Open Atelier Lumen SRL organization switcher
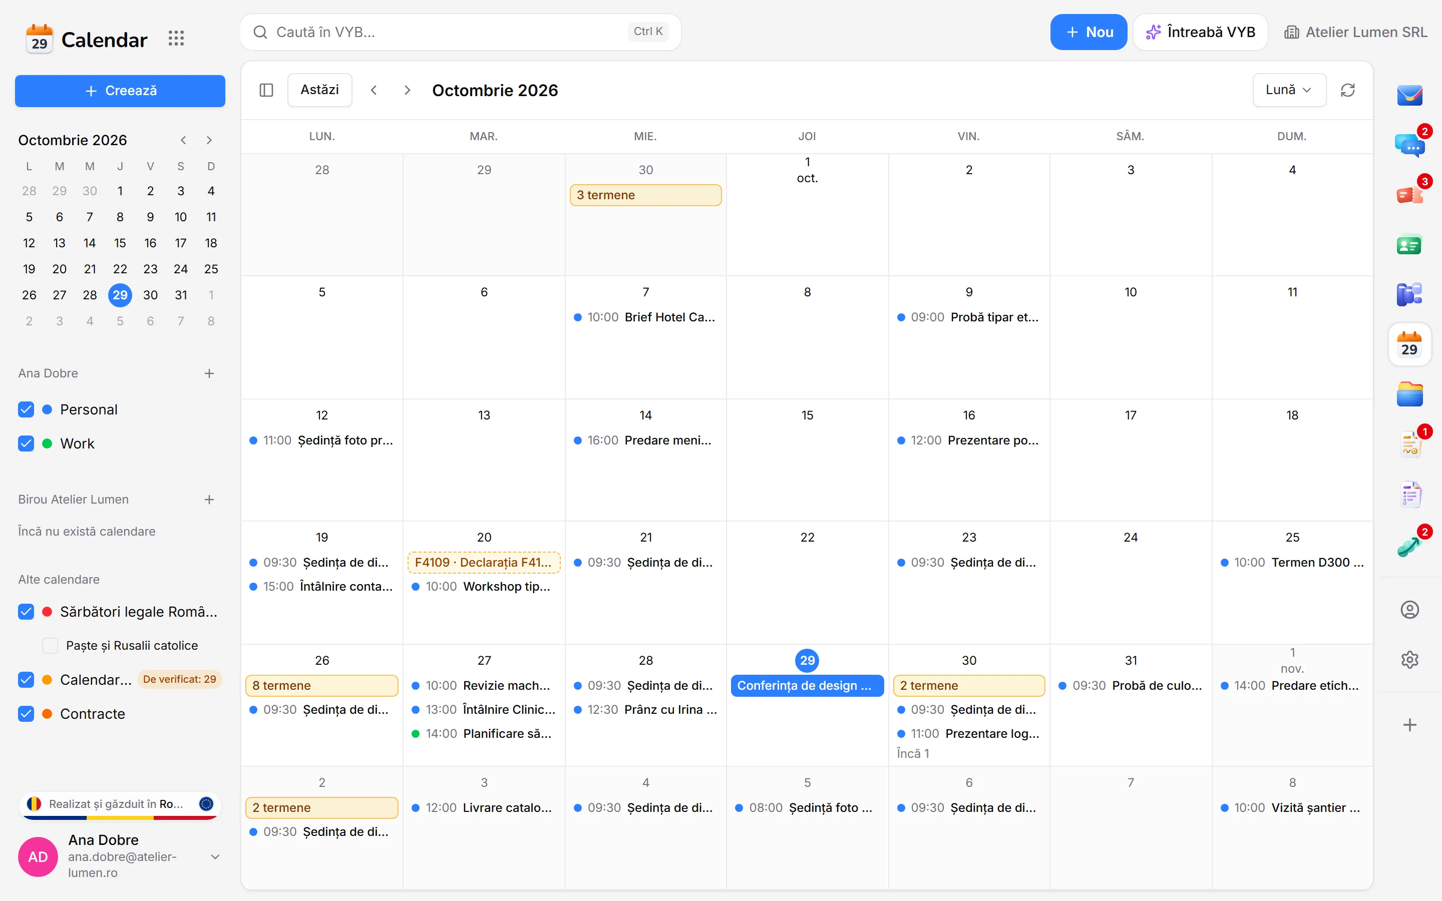Screen dimensions: 1442x901 pos(1355,32)
